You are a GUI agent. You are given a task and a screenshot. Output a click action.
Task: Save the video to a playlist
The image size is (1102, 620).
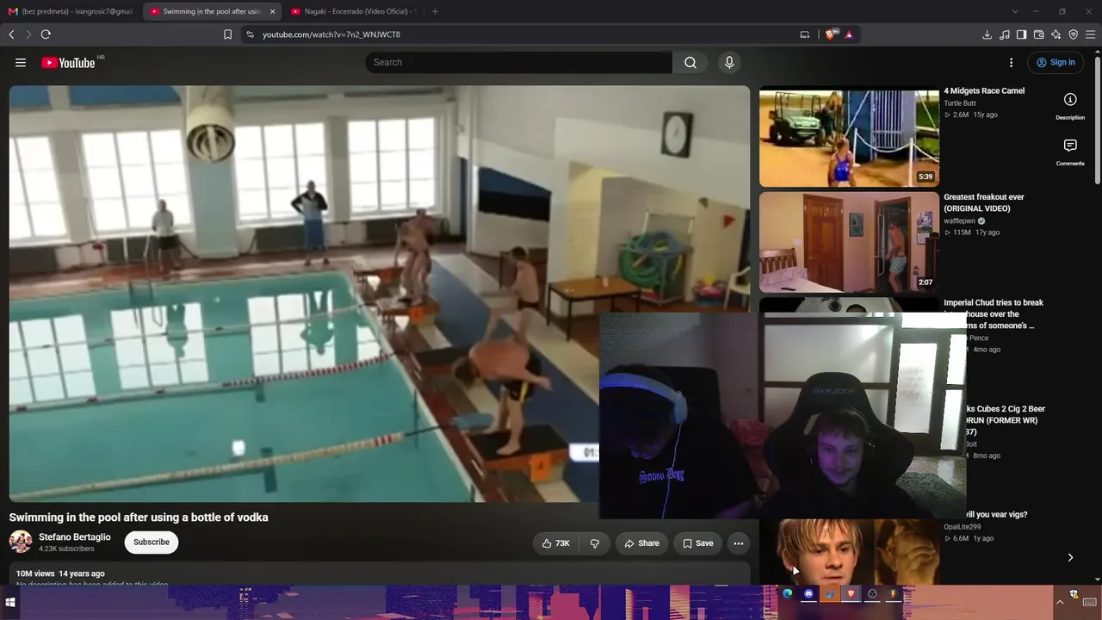698,543
